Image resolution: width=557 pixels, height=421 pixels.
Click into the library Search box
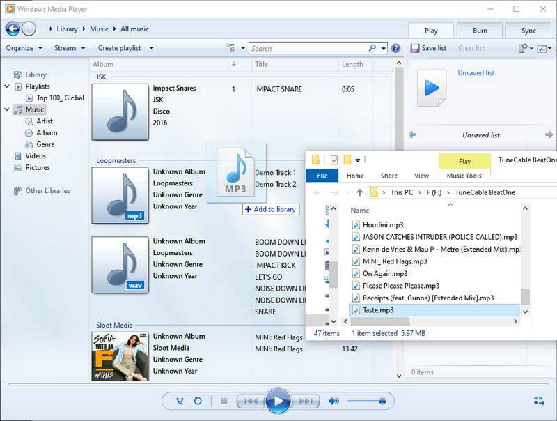pos(313,48)
